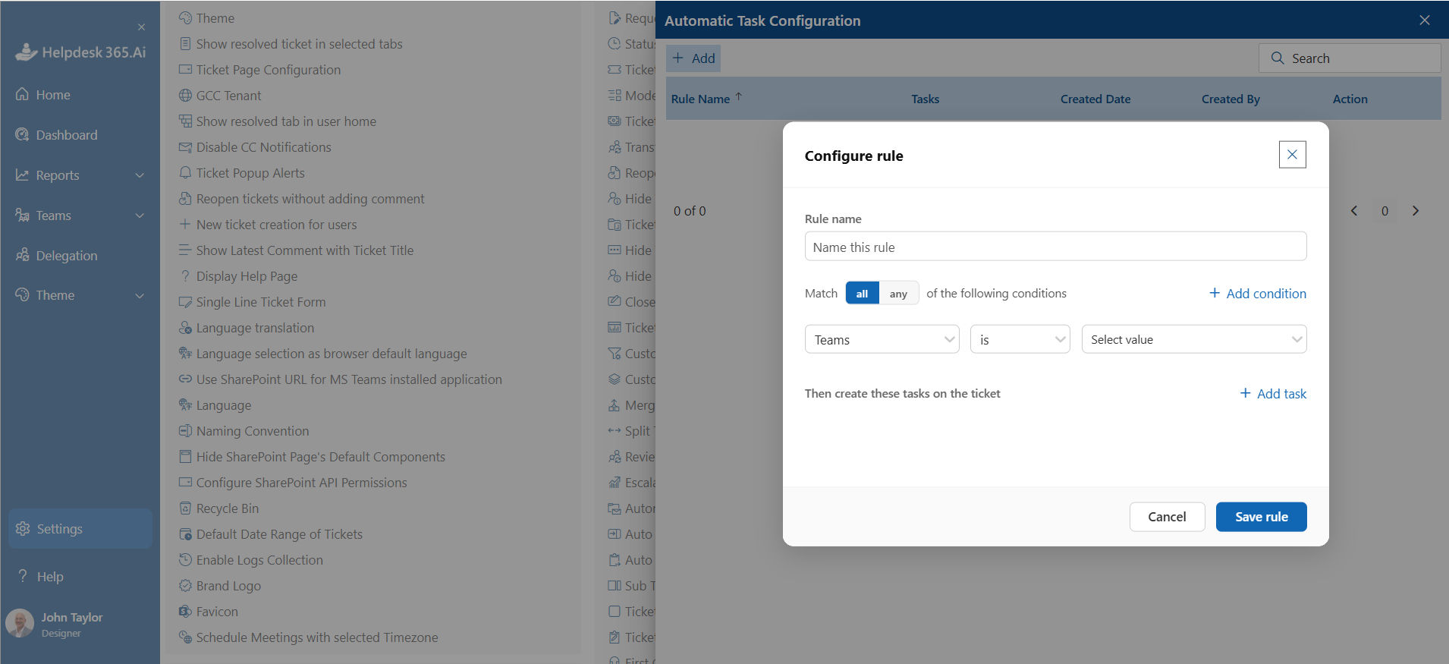Click the Add task link
The width and height of the screenshot is (1449, 664).
[1273, 393]
